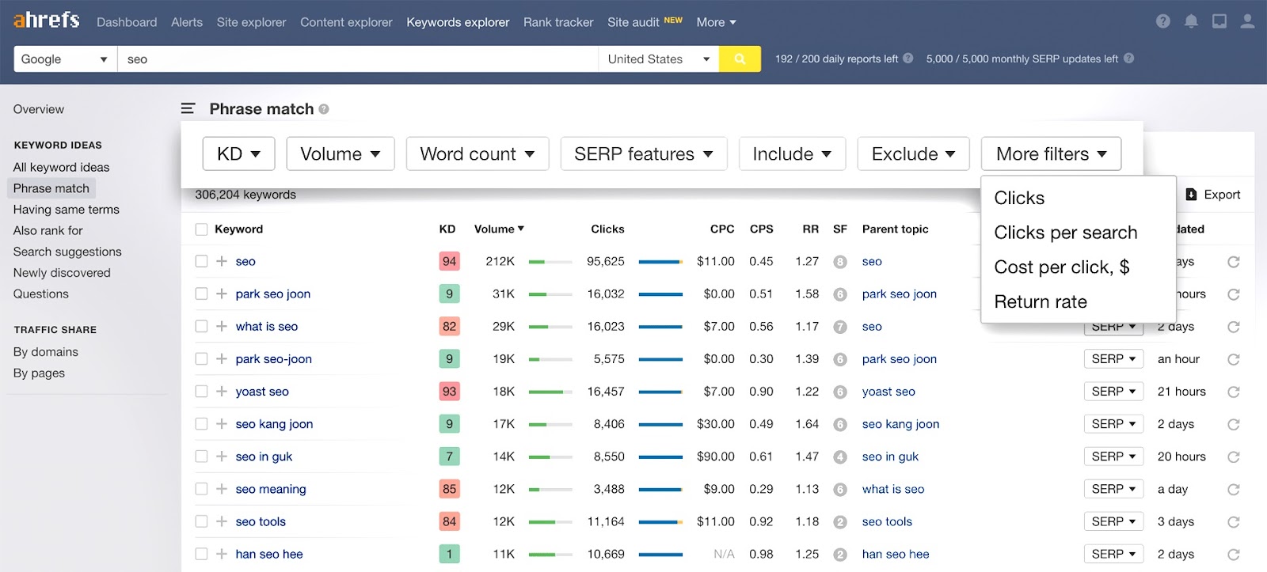Viewport: 1267px width, 572px height.
Task: Click the ahrefs logo
Action: [x=47, y=21]
